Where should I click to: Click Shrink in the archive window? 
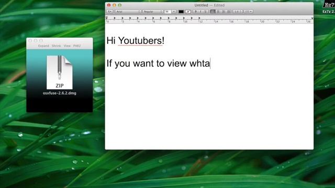click(57, 46)
